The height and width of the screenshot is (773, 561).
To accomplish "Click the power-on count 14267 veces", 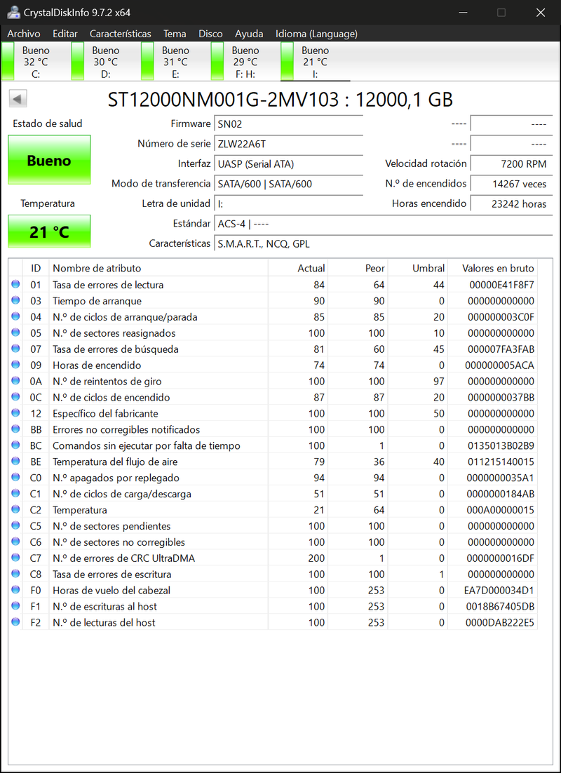I will [x=511, y=184].
